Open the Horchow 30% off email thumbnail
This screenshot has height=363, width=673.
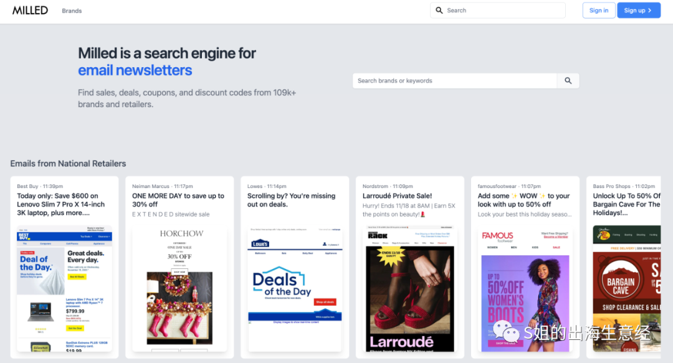tap(179, 286)
